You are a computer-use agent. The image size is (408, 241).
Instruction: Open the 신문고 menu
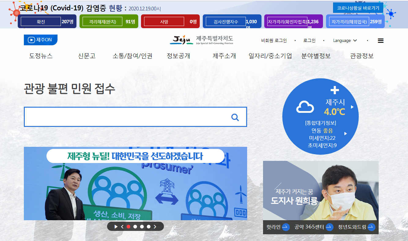click(x=87, y=56)
